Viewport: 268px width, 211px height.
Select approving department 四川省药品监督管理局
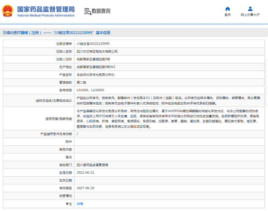[92, 165]
